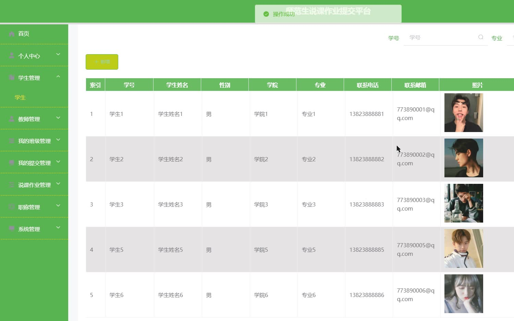The height and width of the screenshot is (321, 514).
Task: Click the 学生姓名 column header
Action: 177,85
